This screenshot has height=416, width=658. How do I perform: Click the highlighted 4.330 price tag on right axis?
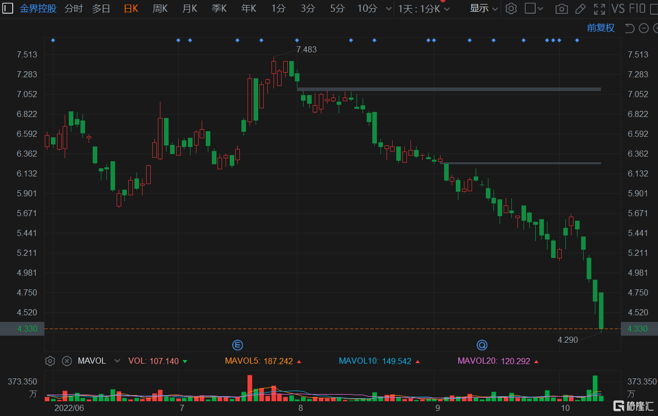pyautogui.click(x=639, y=329)
